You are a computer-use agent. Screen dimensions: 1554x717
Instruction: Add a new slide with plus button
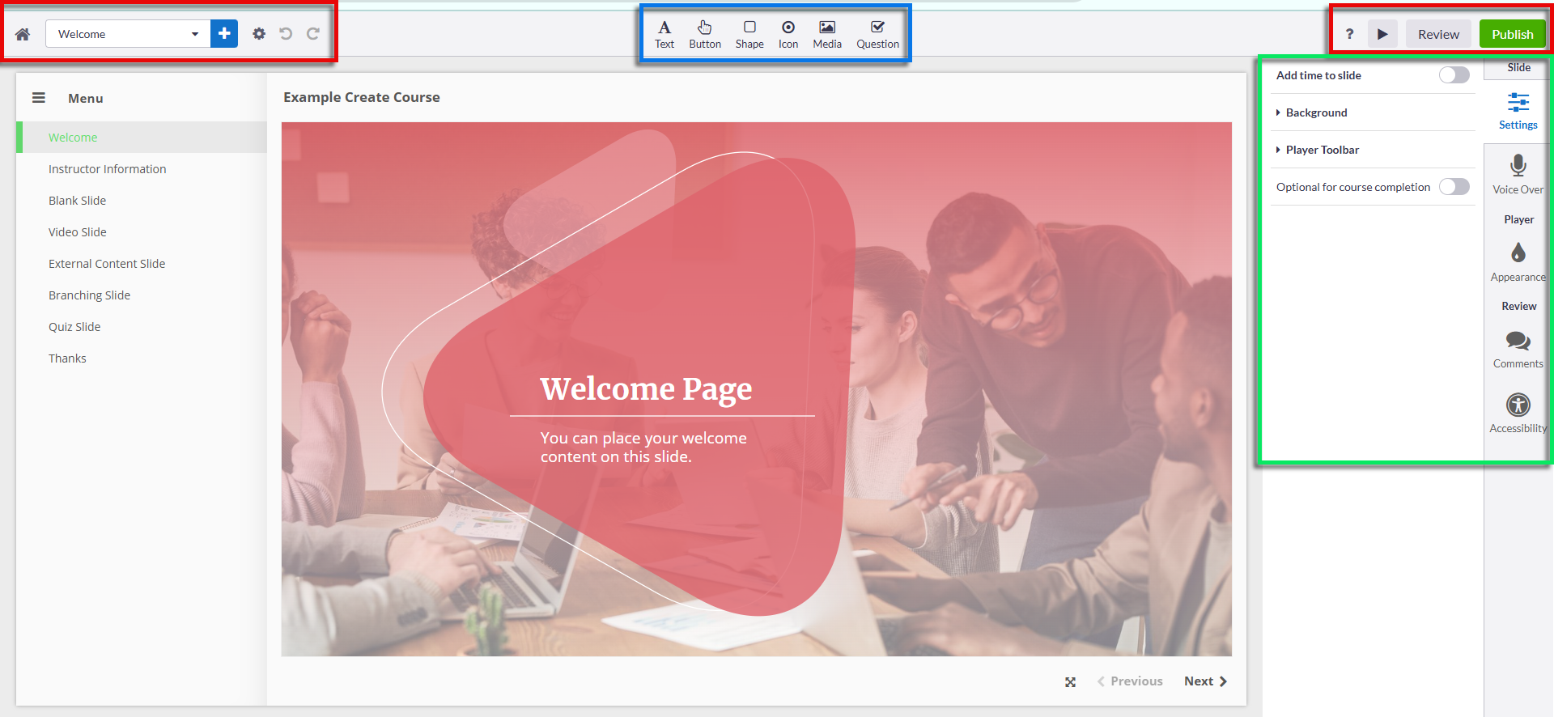[x=224, y=33]
